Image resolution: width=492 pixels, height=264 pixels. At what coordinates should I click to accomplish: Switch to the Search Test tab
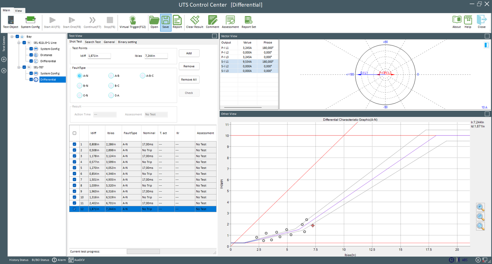click(93, 42)
